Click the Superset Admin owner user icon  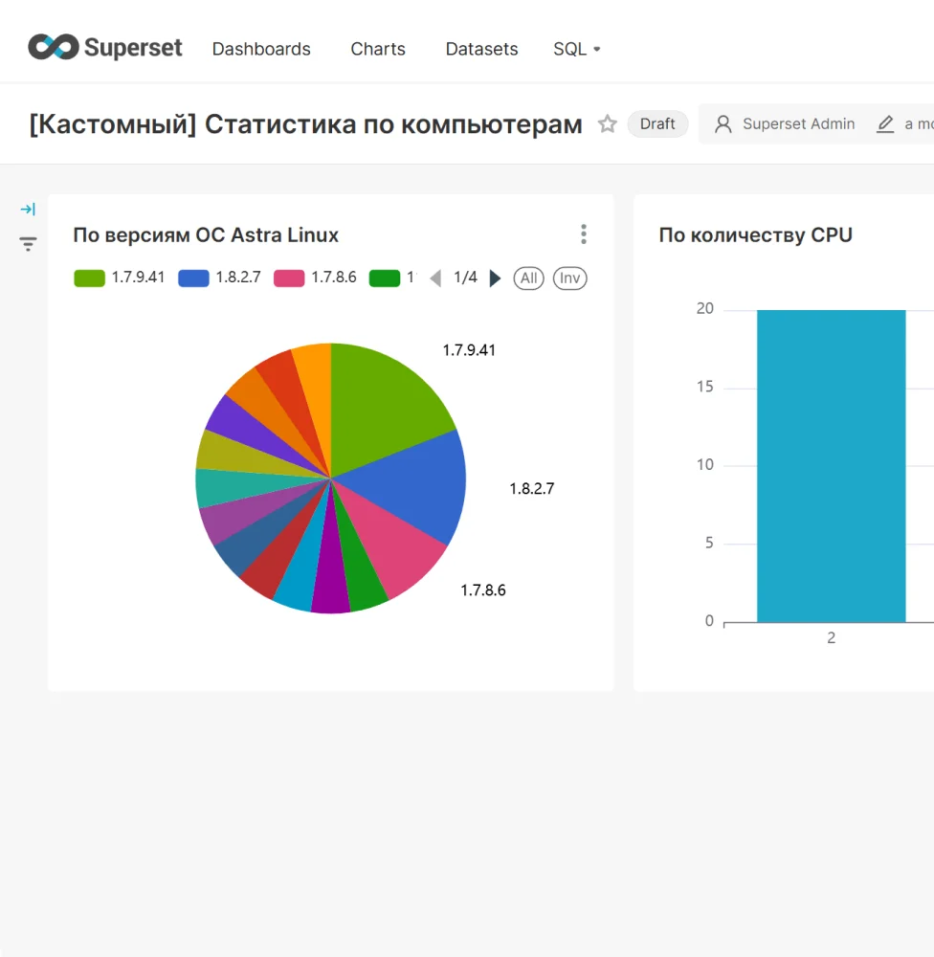[x=723, y=123]
